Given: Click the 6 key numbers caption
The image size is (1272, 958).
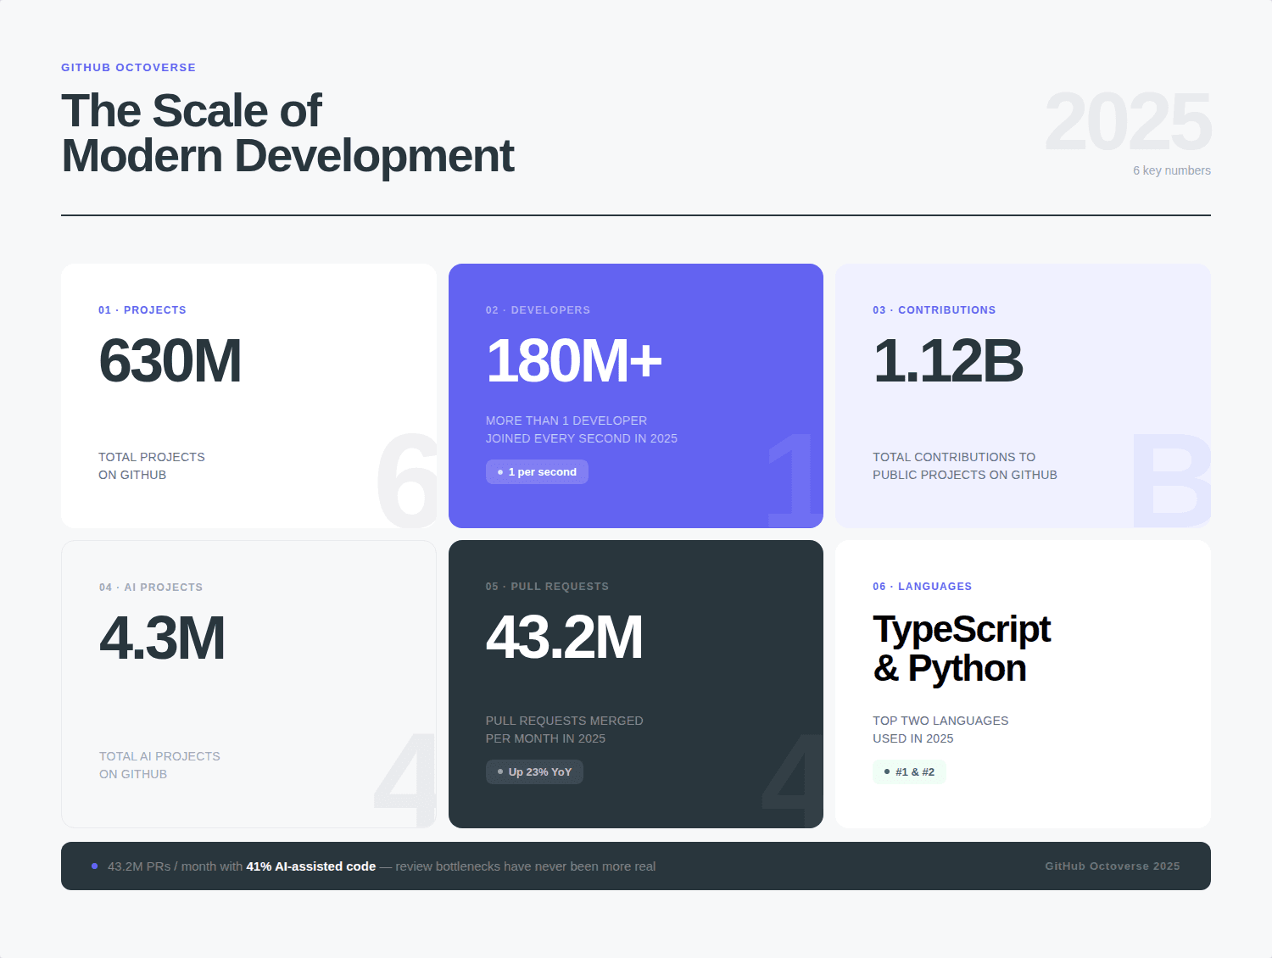Looking at the screenshot, I should click(1172, 170).
